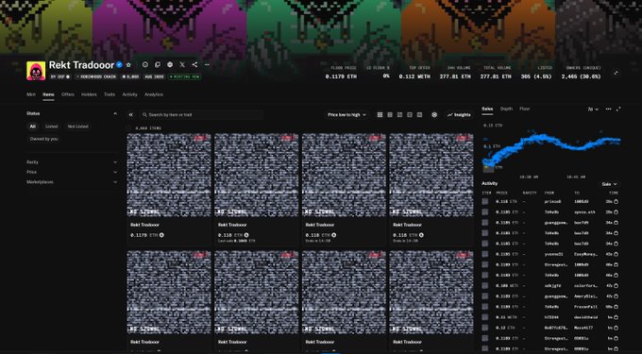Select the All status filter
The height and width of the screenshot is (354, 642).
(32, 126)
